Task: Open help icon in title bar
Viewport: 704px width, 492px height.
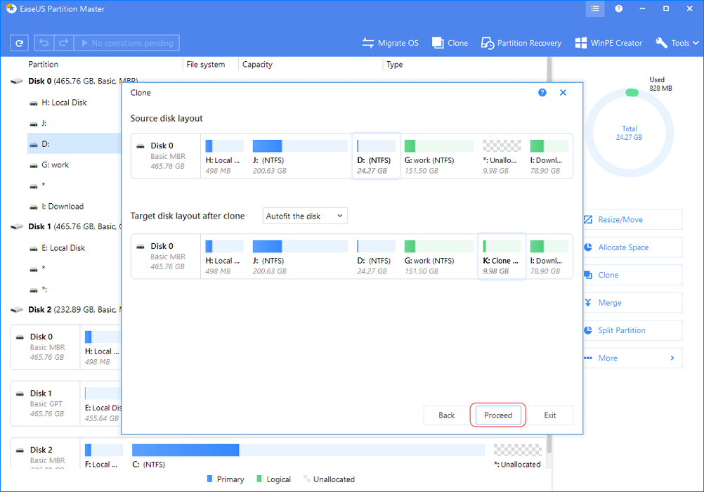Action: tap(619, 8)
